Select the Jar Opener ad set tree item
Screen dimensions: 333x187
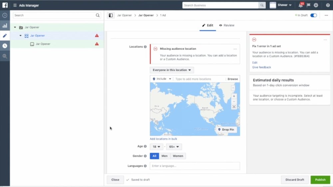click(x=57, y=36)
